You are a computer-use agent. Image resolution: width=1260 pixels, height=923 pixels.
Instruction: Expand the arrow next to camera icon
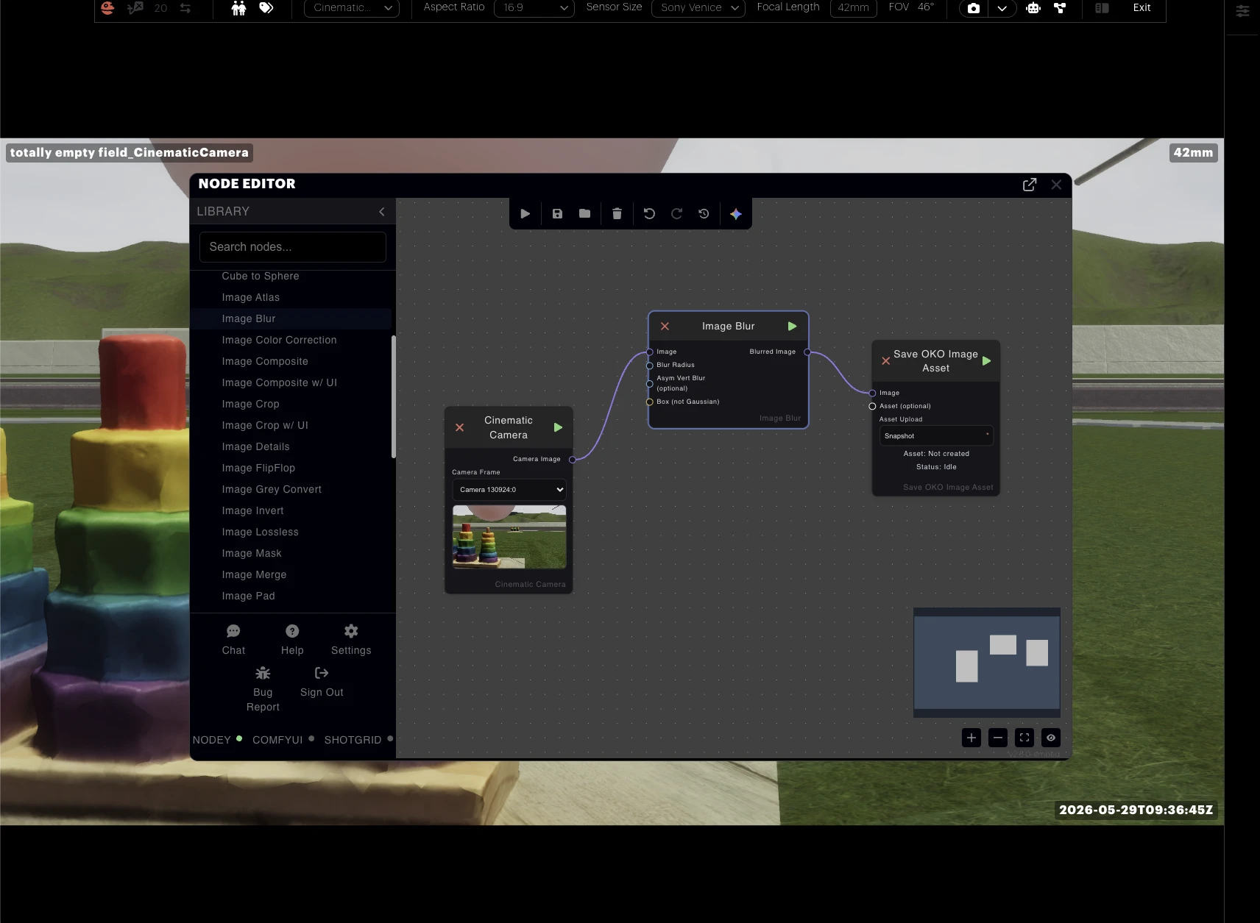tap(1002, 8)
